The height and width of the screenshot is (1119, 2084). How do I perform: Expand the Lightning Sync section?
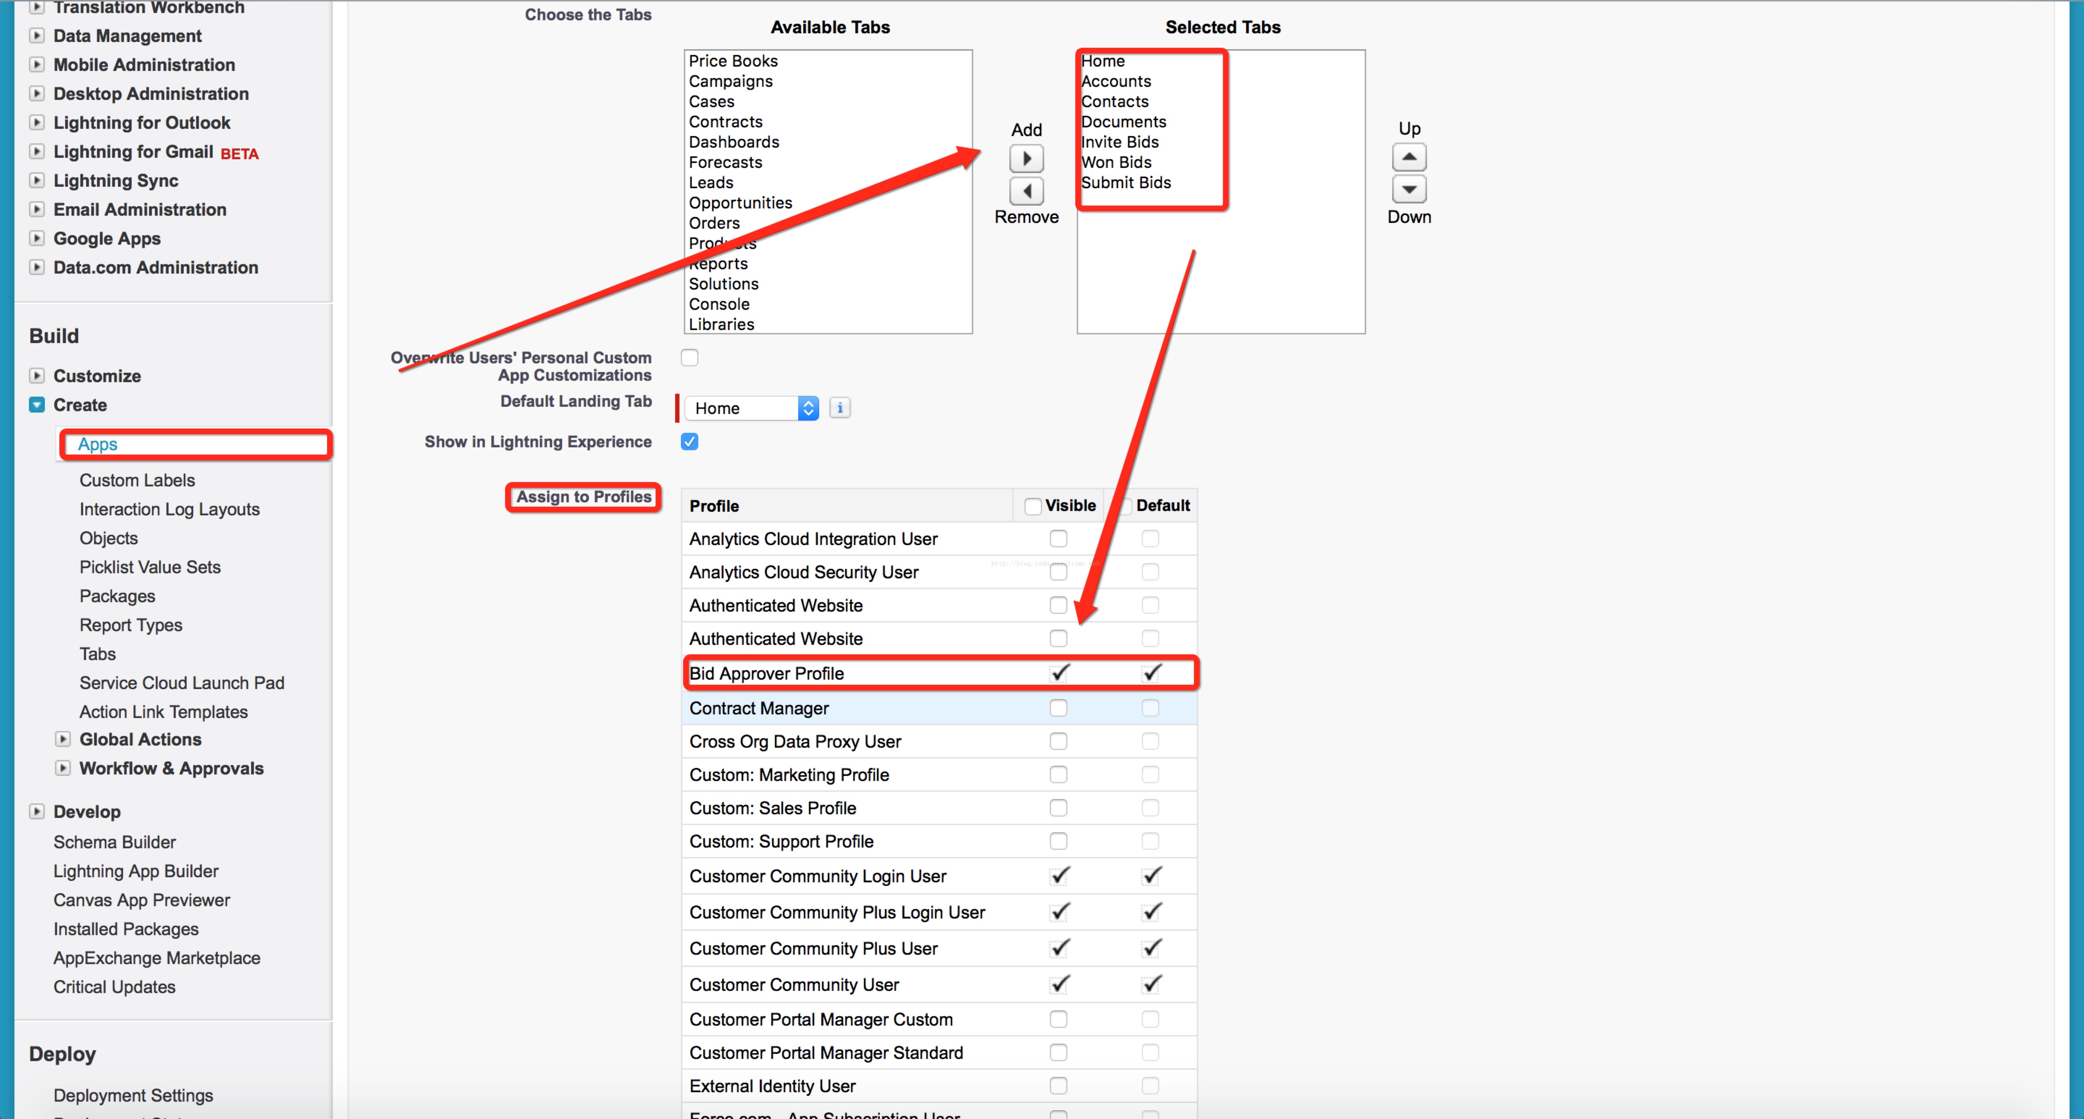click(37, 181)
